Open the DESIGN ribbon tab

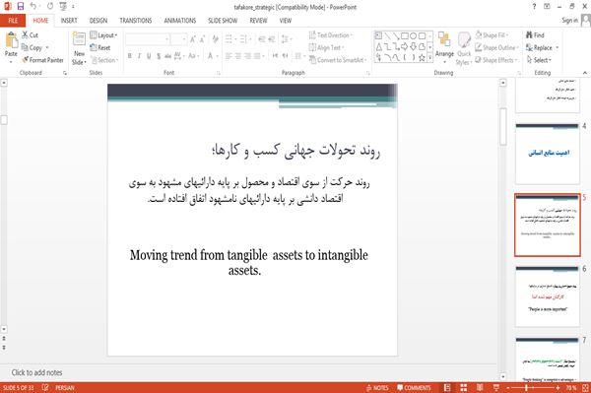98,21
